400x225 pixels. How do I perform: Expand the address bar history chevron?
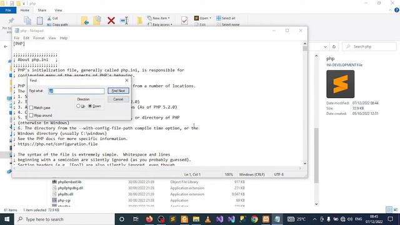point(325,47)
